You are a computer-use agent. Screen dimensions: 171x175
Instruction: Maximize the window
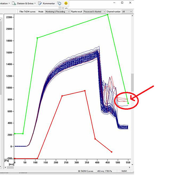[122, 2]
